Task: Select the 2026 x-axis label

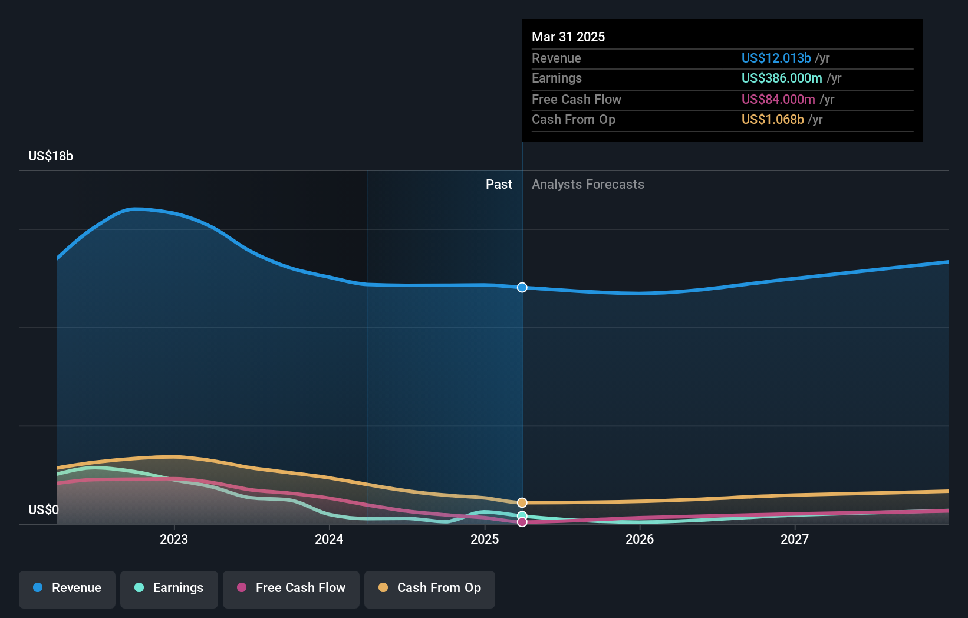Action: pyautogui.click(x=640, y=539)
